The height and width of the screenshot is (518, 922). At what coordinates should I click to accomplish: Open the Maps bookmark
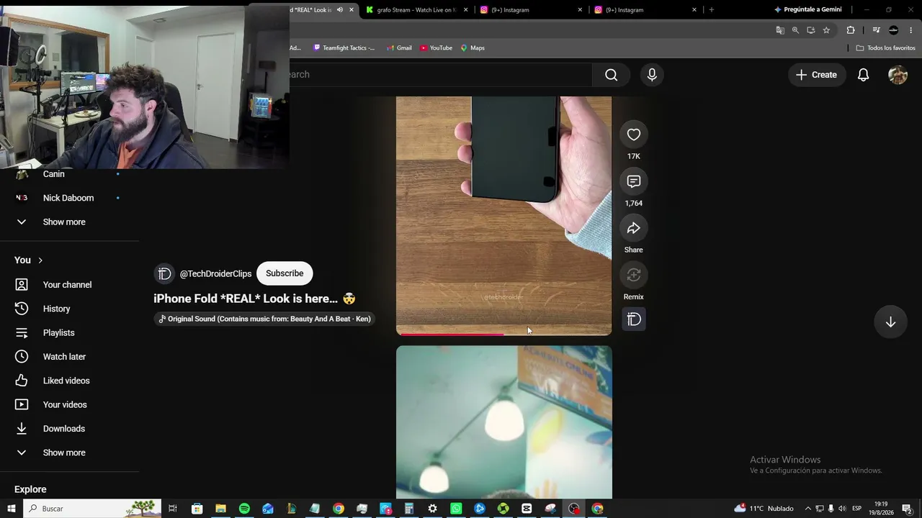point(473,48)
